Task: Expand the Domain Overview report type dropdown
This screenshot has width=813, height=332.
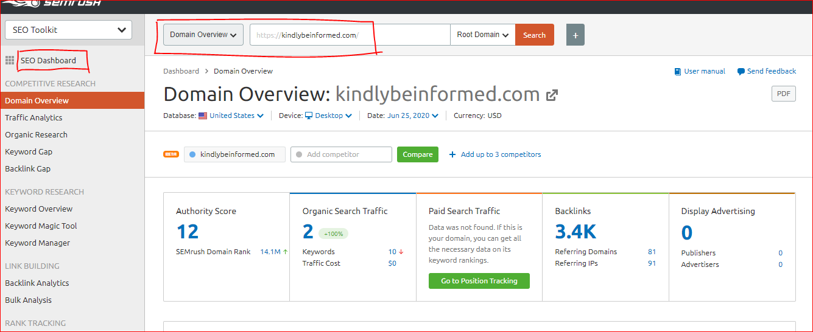Action: [203, 35]
